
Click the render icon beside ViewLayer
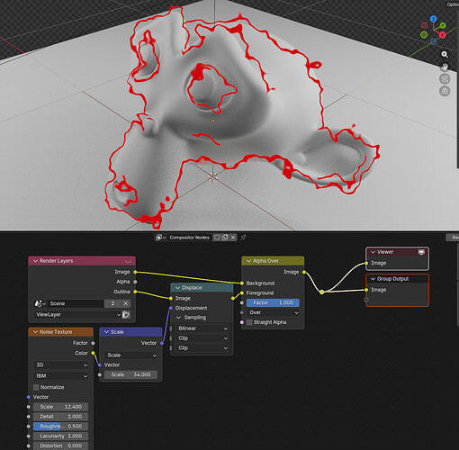pyautogui.click(x=126, y=314)
